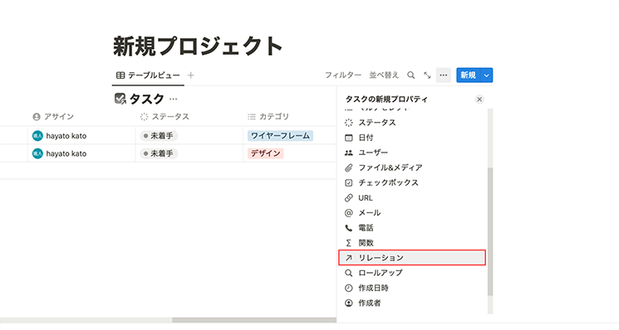
Task: Click the ワイヤーフレーム category tag
Action: click(x=280, y=136)
